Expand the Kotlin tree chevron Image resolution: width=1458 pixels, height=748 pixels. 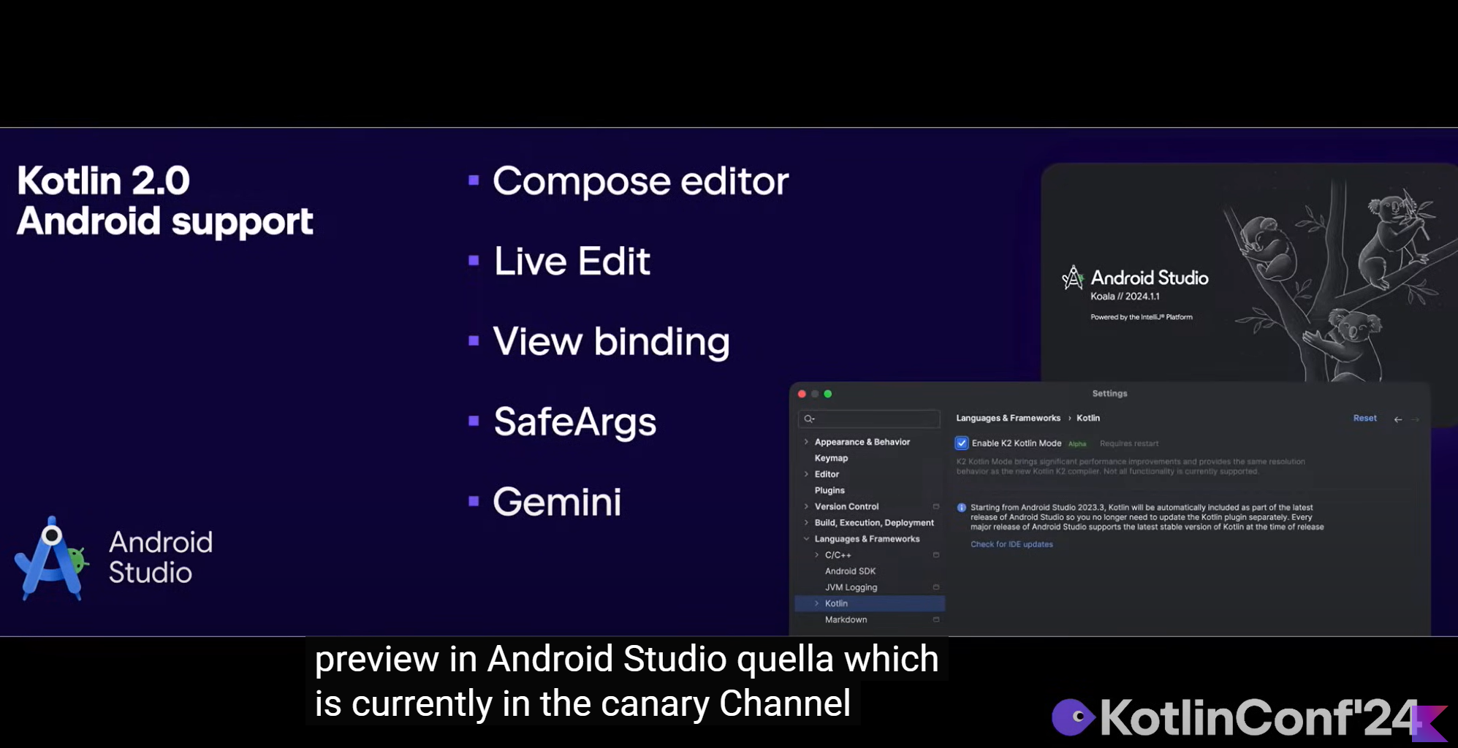816,603
